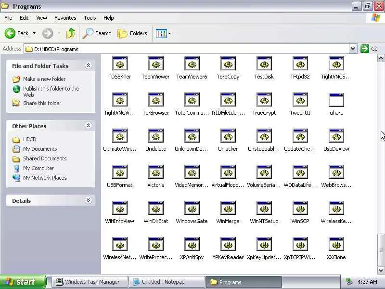Select the Victoria program icon
Viewport: 385px width, 289px height.
pos(156,172)
